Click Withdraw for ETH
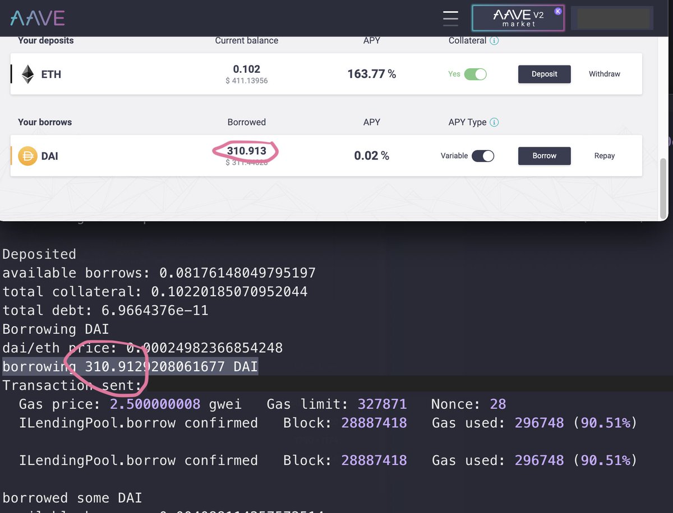This screenshot has height=513, width=673. point(605,74)
